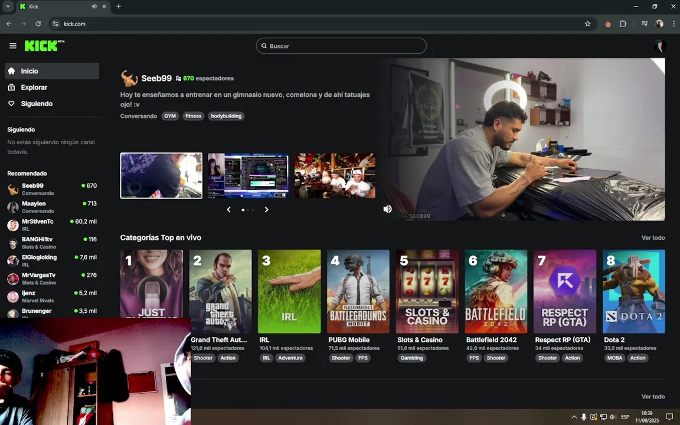
Task: Open the tab search dropdown arrow
Action: [x=8, y=6]
